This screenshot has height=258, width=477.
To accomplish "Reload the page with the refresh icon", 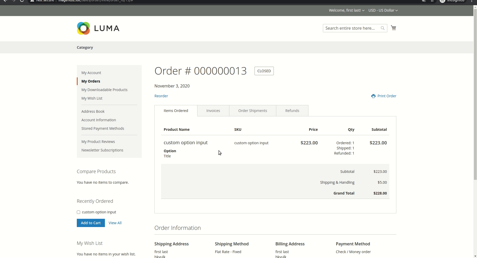I will click(x=22, y=1).
